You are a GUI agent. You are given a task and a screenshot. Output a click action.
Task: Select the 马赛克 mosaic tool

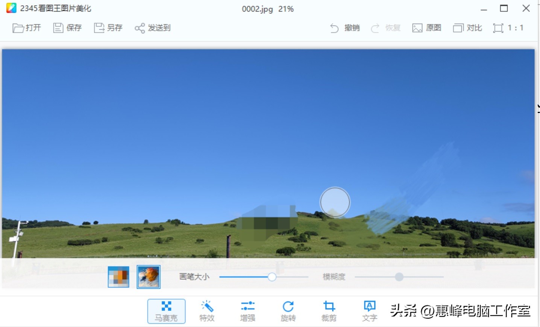coord(166,311)
